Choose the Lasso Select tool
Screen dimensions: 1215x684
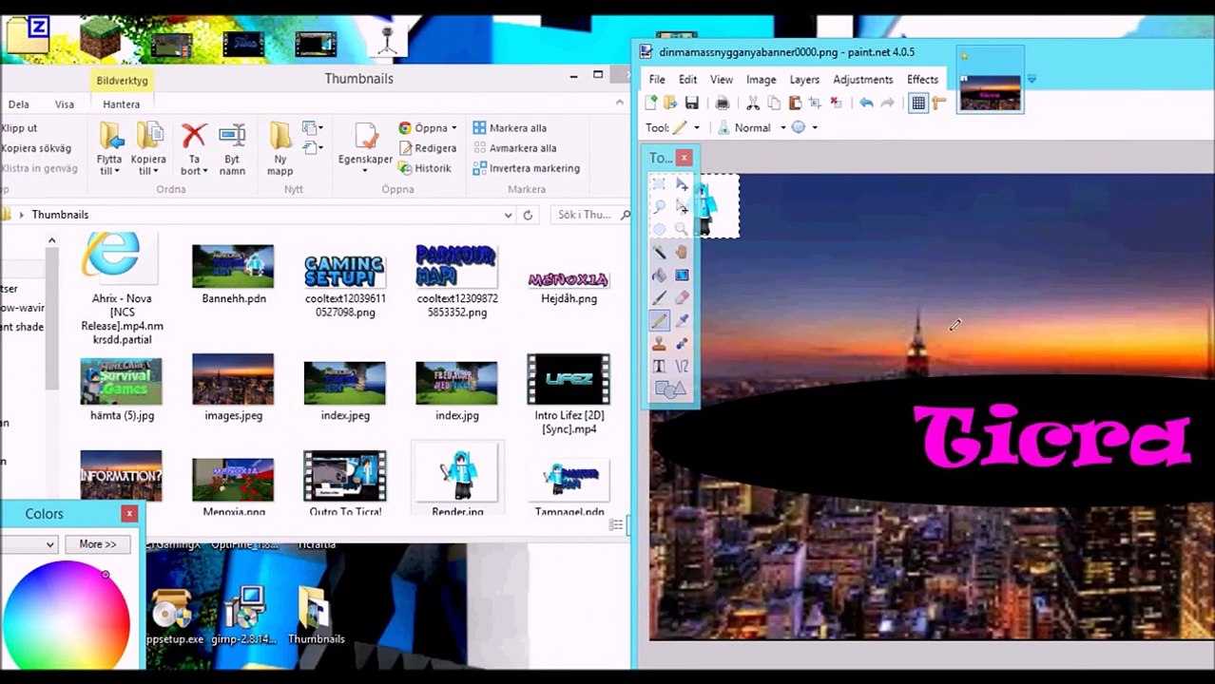[x=659, y=206]
